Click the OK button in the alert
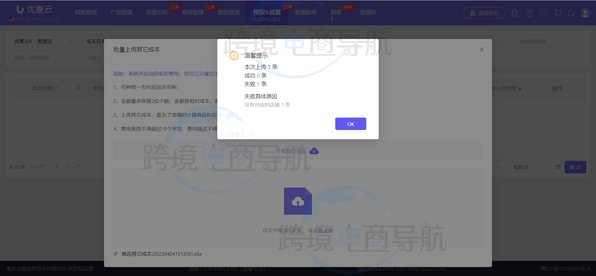This screenshot has width=596, height=276. pos(350,124)
